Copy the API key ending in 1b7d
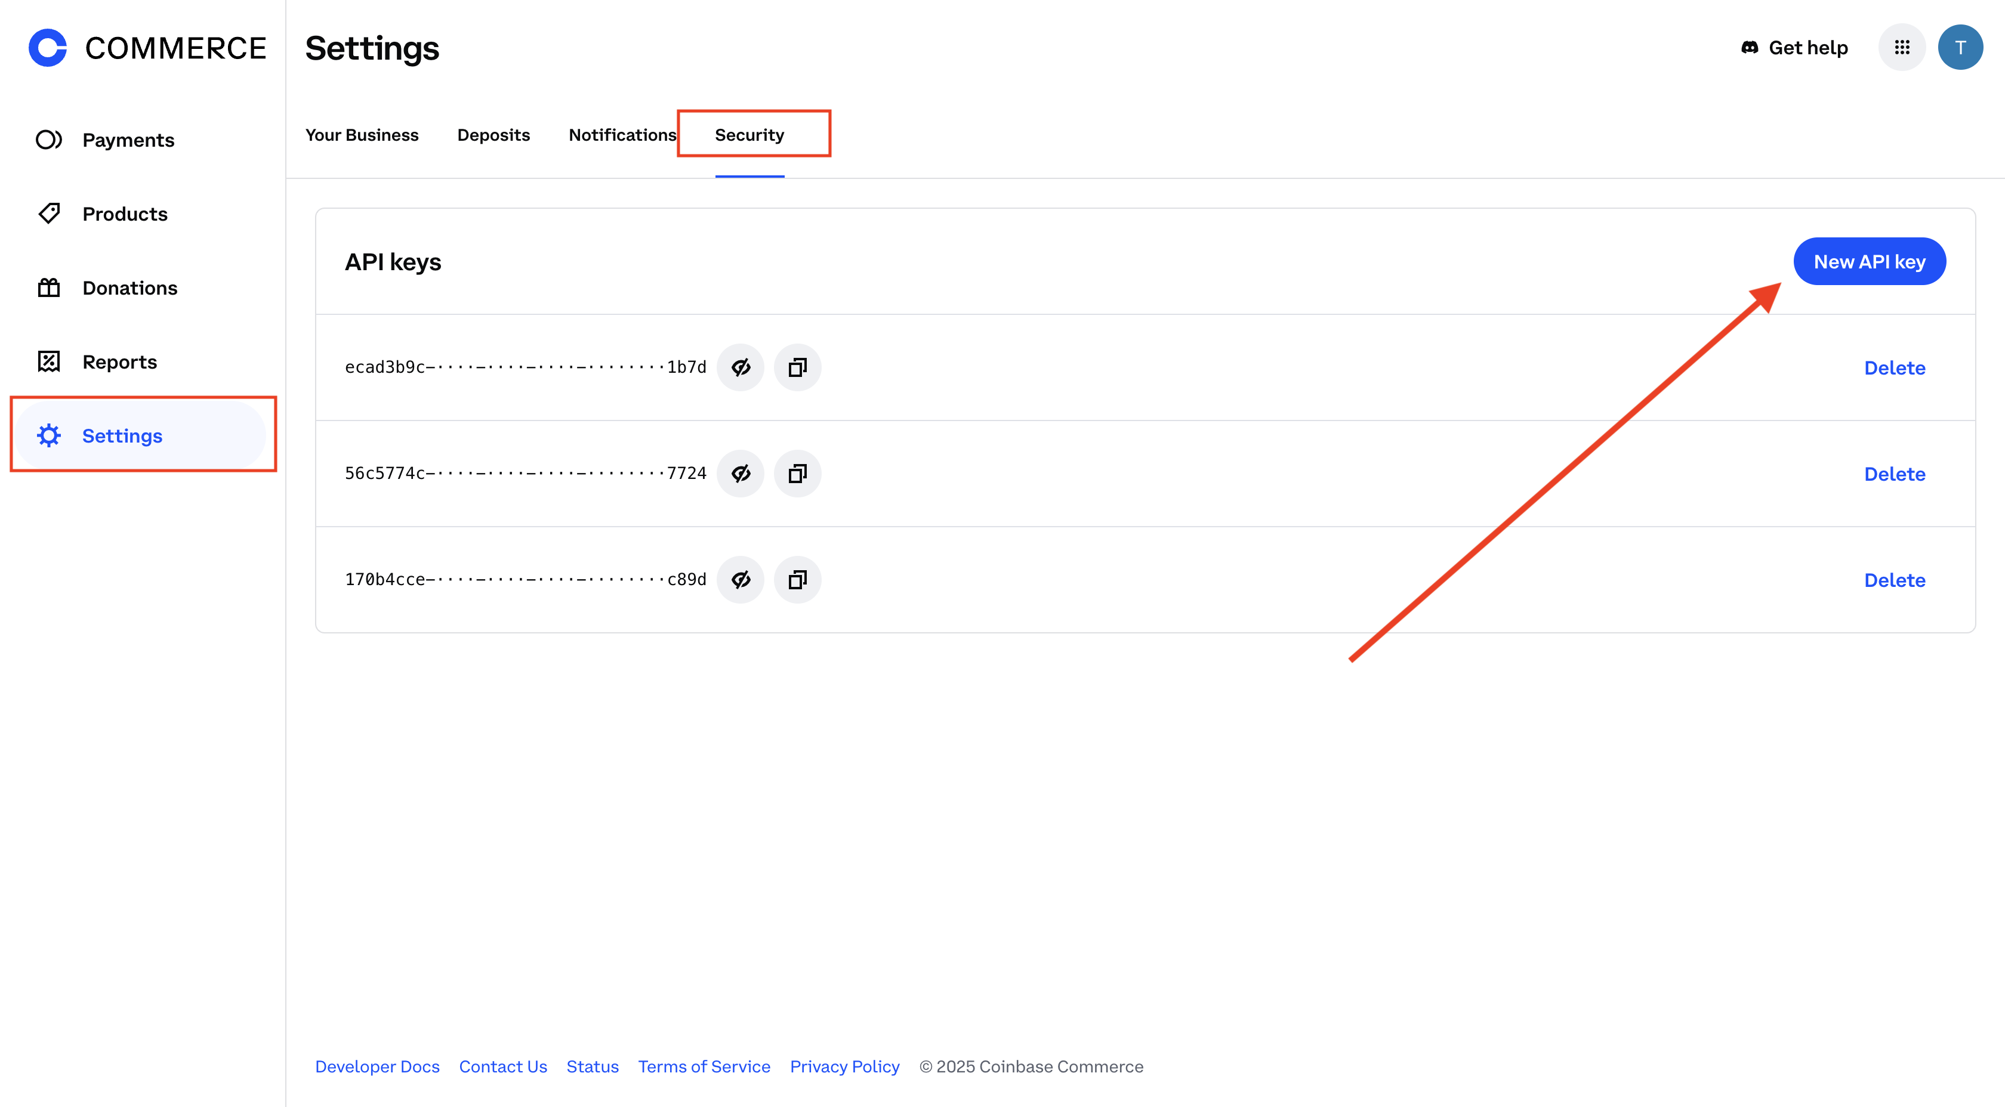Viewport: 2005px width, 1107px height. tap(797, 367)
